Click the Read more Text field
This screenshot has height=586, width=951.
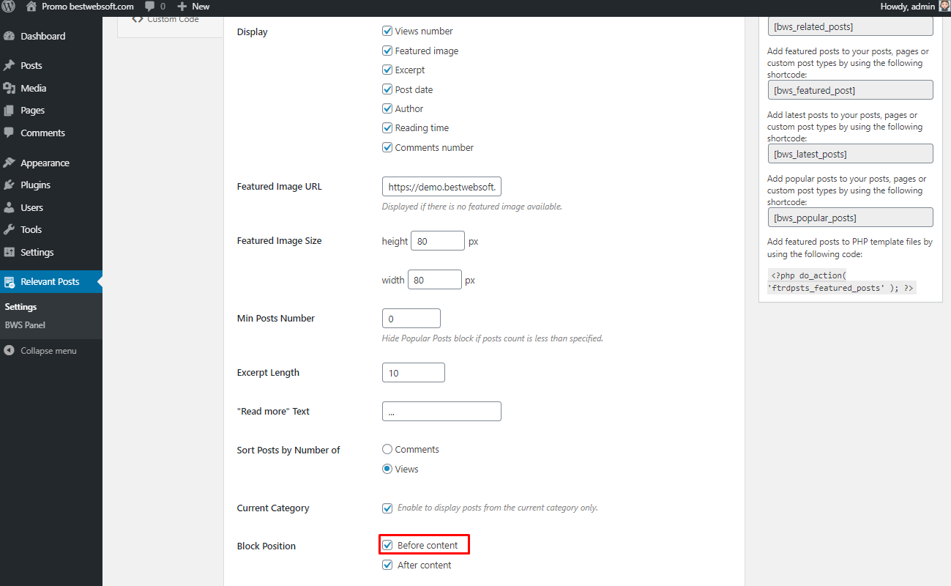click(x=441, y=411)
